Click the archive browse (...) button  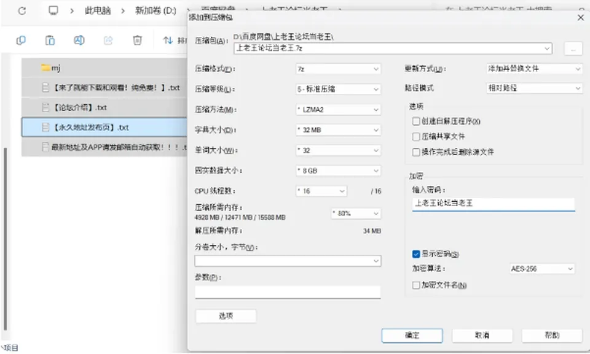pos(573,49)
